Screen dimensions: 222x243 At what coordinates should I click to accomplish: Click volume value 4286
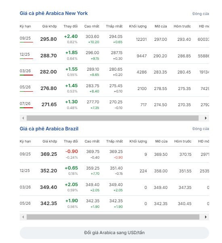coord(142,72)
